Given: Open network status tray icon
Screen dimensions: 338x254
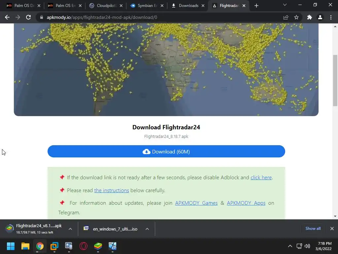Looking at the screenshot, I should point(299,246).
